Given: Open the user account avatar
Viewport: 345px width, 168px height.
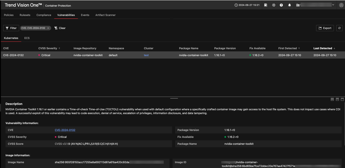Looking at the screenshot, I should point(341,5).
